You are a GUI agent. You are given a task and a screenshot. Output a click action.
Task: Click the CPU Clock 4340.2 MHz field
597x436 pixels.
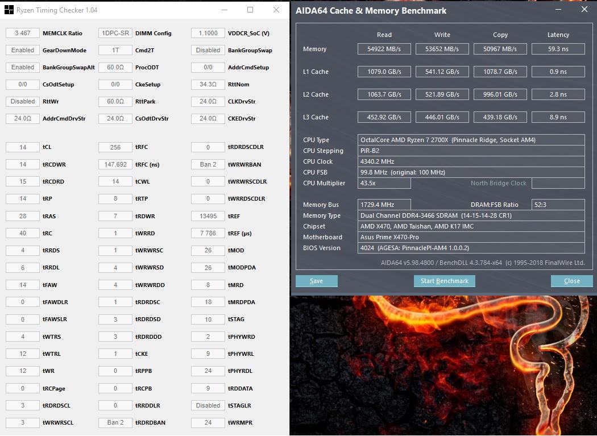coord(471,161)
